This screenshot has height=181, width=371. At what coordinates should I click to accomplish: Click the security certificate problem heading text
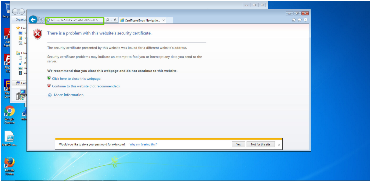click(x=99, y=33)
